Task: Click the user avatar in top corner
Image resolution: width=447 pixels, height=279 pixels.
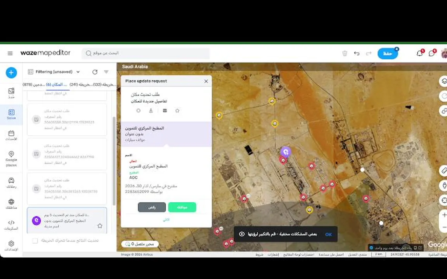Action: click(x=444, y=53)
